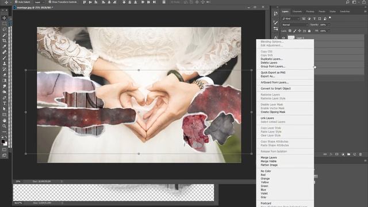Open the Layers panel flyout menu
Screen dimensions: 368x207
[365, 11]
